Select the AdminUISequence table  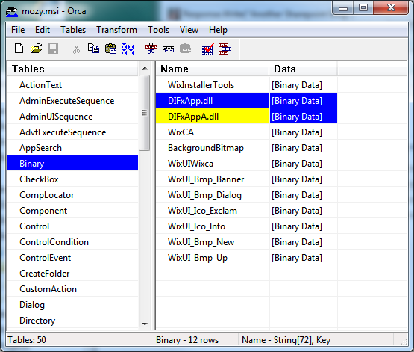click(72, 117)
